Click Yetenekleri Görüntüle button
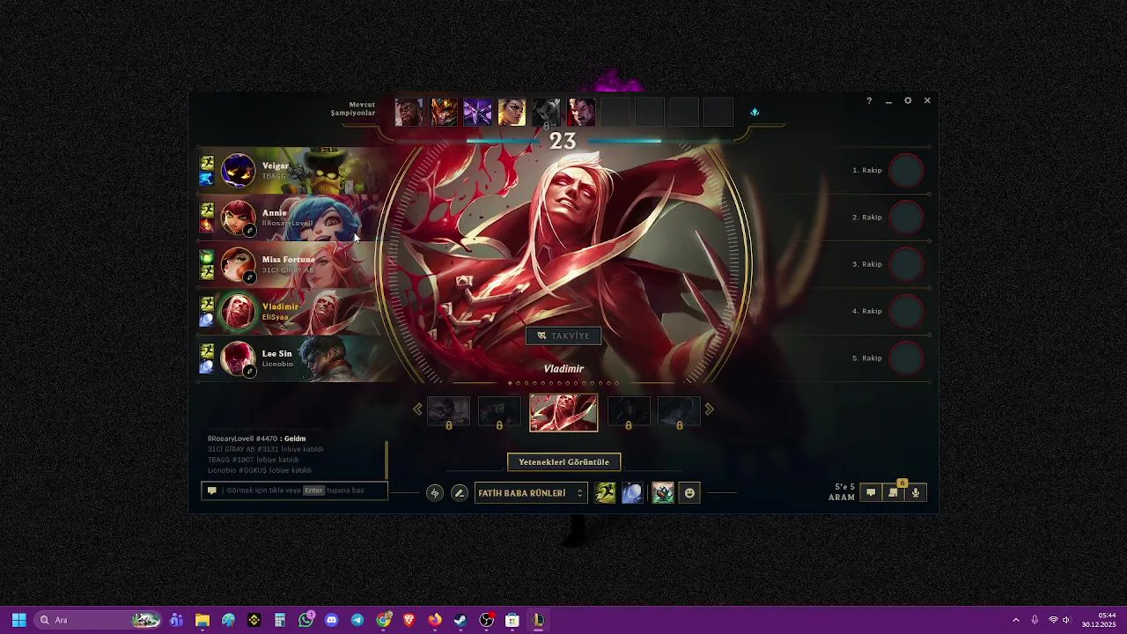The width and height of the screenshot is (1127, 634). 563,462
